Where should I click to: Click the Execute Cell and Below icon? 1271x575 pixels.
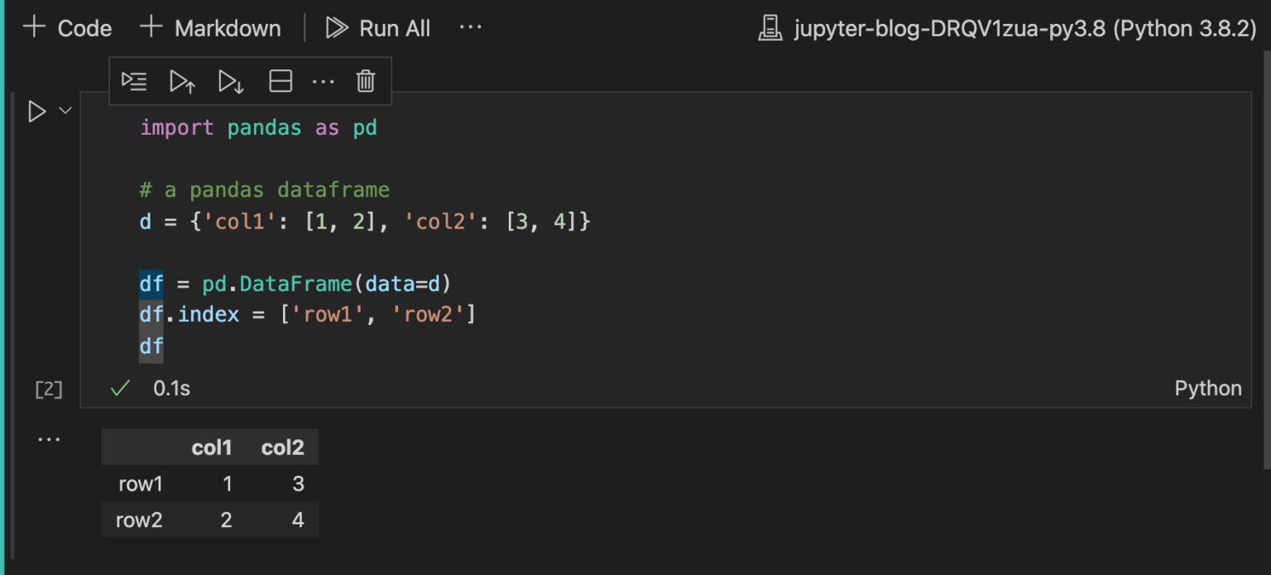230,81
